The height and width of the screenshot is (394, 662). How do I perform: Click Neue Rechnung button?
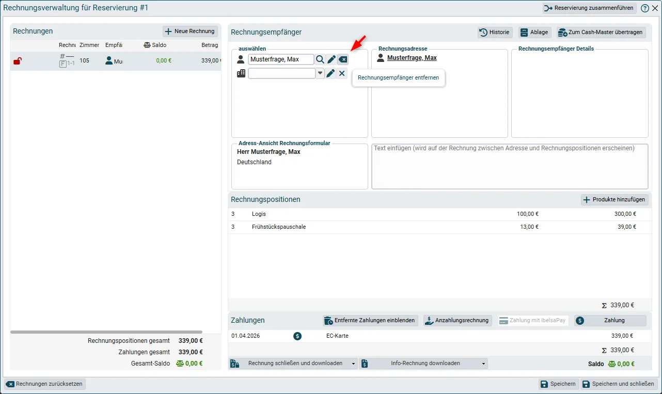pos(190,31)
